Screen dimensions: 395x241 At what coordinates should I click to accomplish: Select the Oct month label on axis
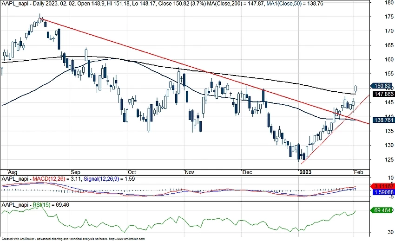pos(132,172)
